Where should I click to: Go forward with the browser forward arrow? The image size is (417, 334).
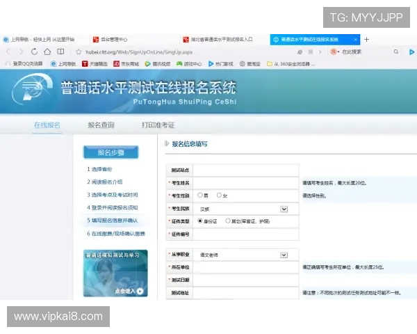point(21,51)
